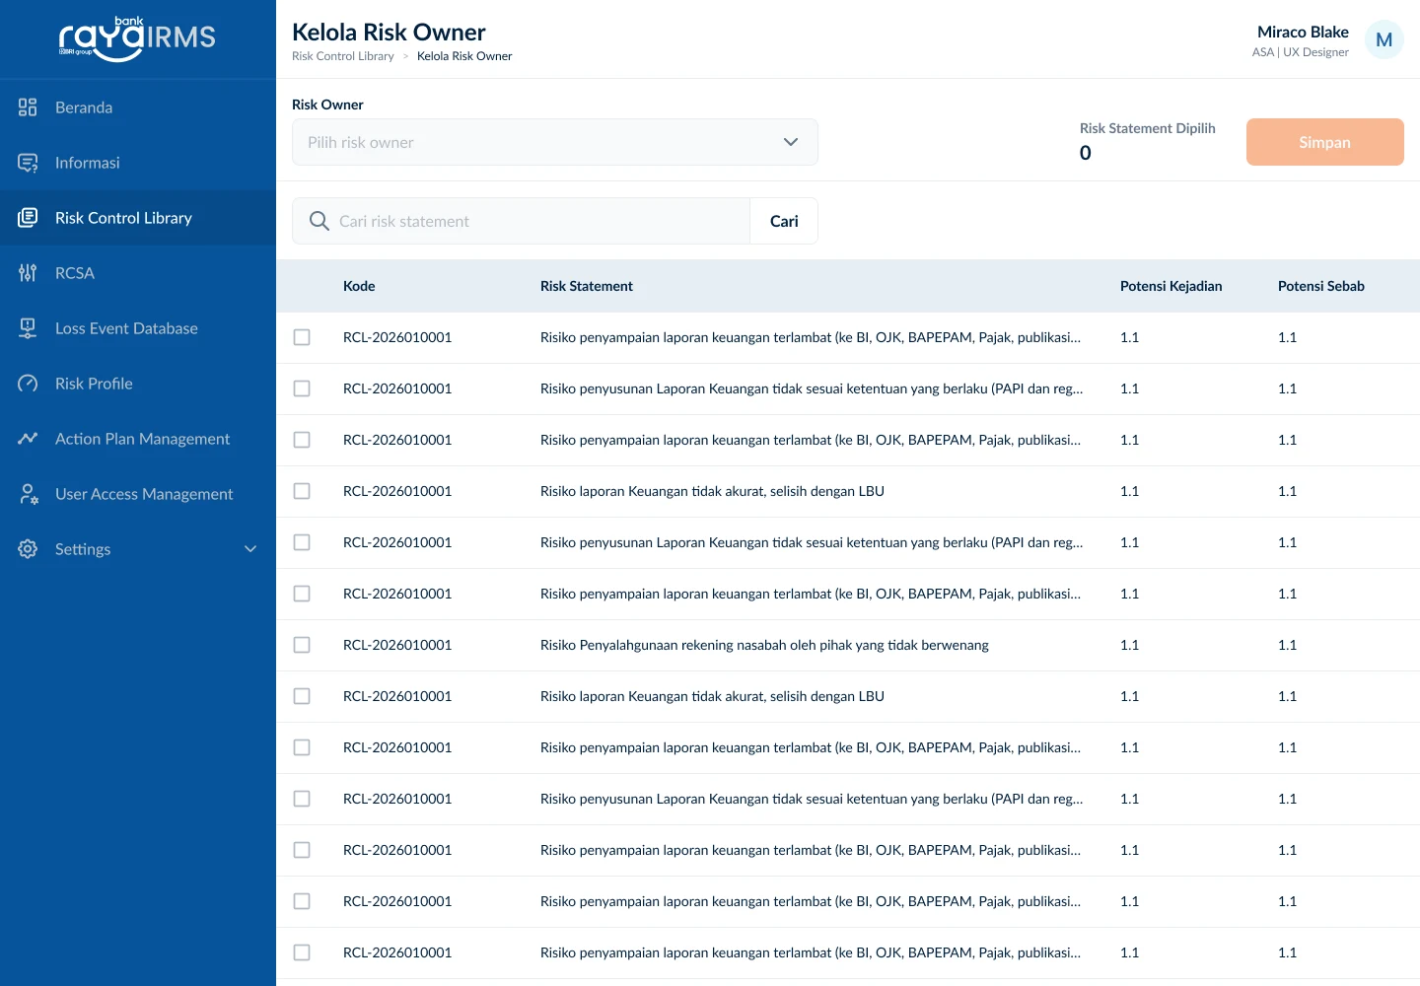Tick the last visible row checkbox
This screenshot has height=986, width=1420.
point(302,952)
